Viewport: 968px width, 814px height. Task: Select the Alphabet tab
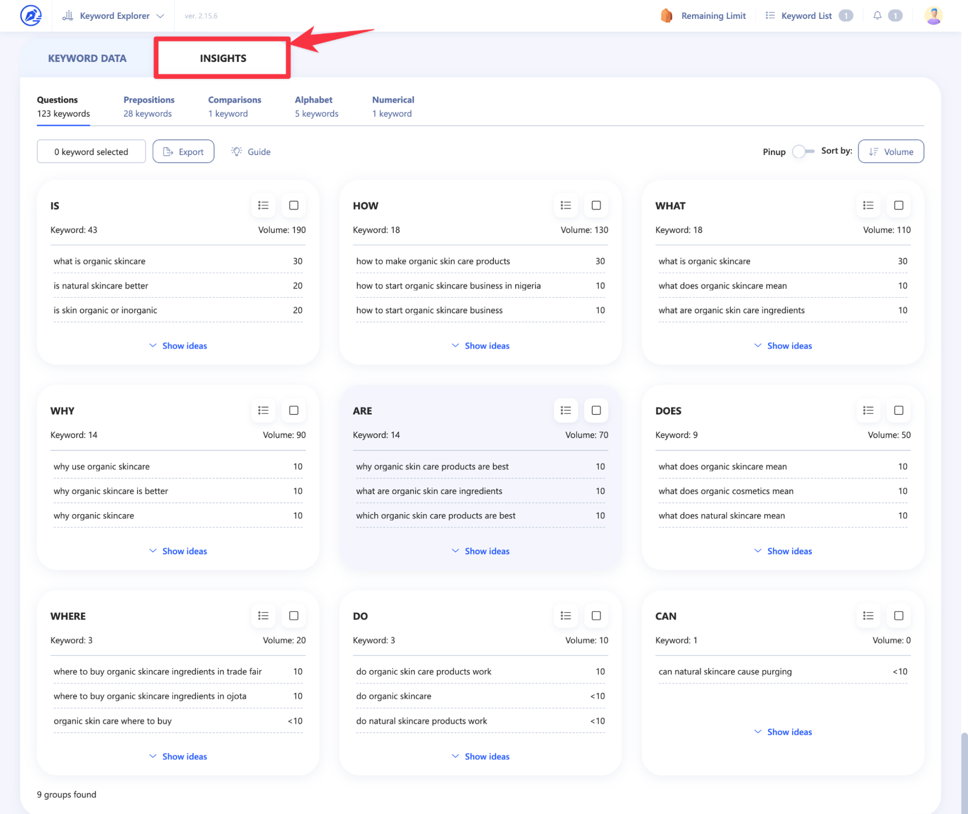(316, 107)
